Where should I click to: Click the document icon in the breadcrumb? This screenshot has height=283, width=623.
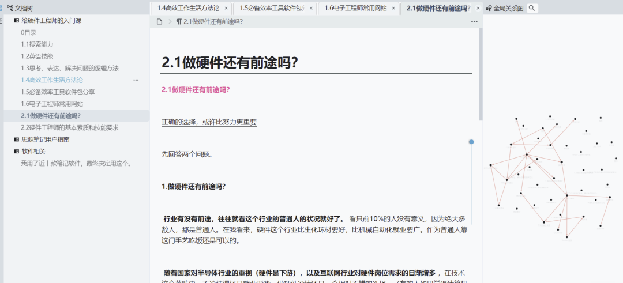pyautogui.click(x=159, y=21)
